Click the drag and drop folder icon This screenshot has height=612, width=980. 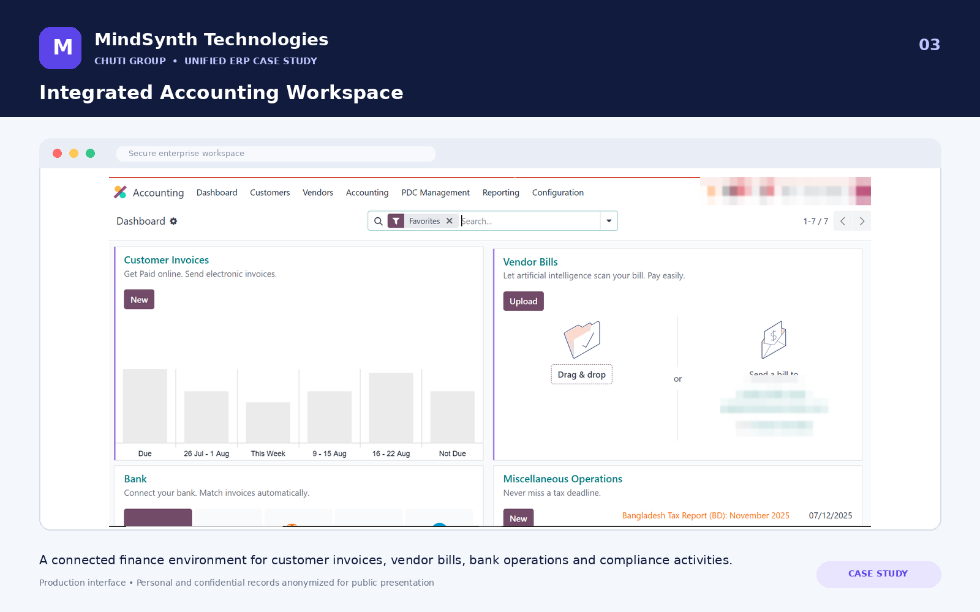[582, 340]
